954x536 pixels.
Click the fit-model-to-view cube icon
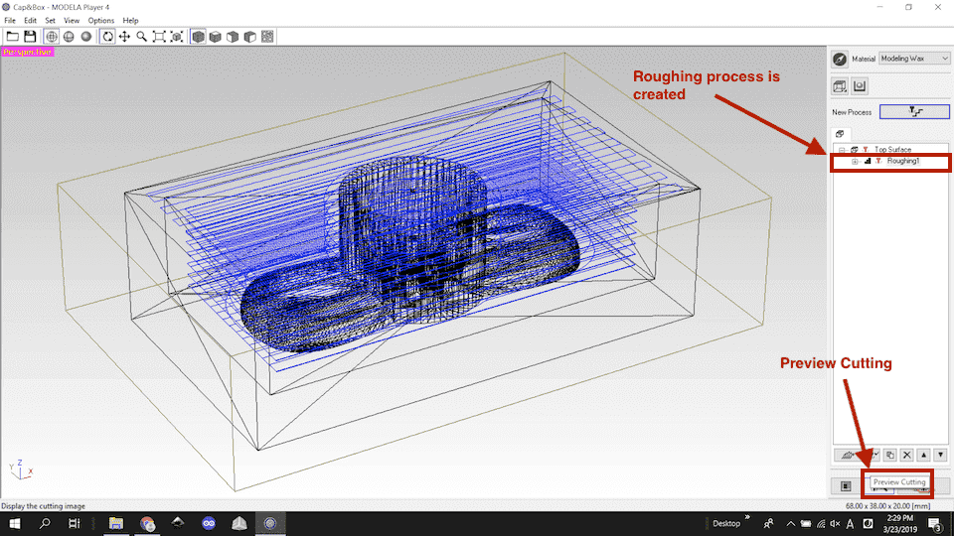[x=177, y=37]
